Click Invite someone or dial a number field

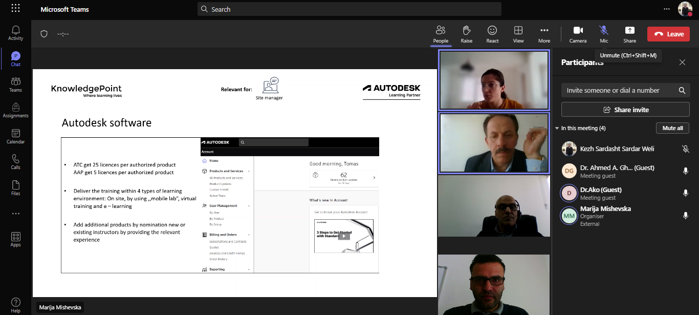(625, 90)
